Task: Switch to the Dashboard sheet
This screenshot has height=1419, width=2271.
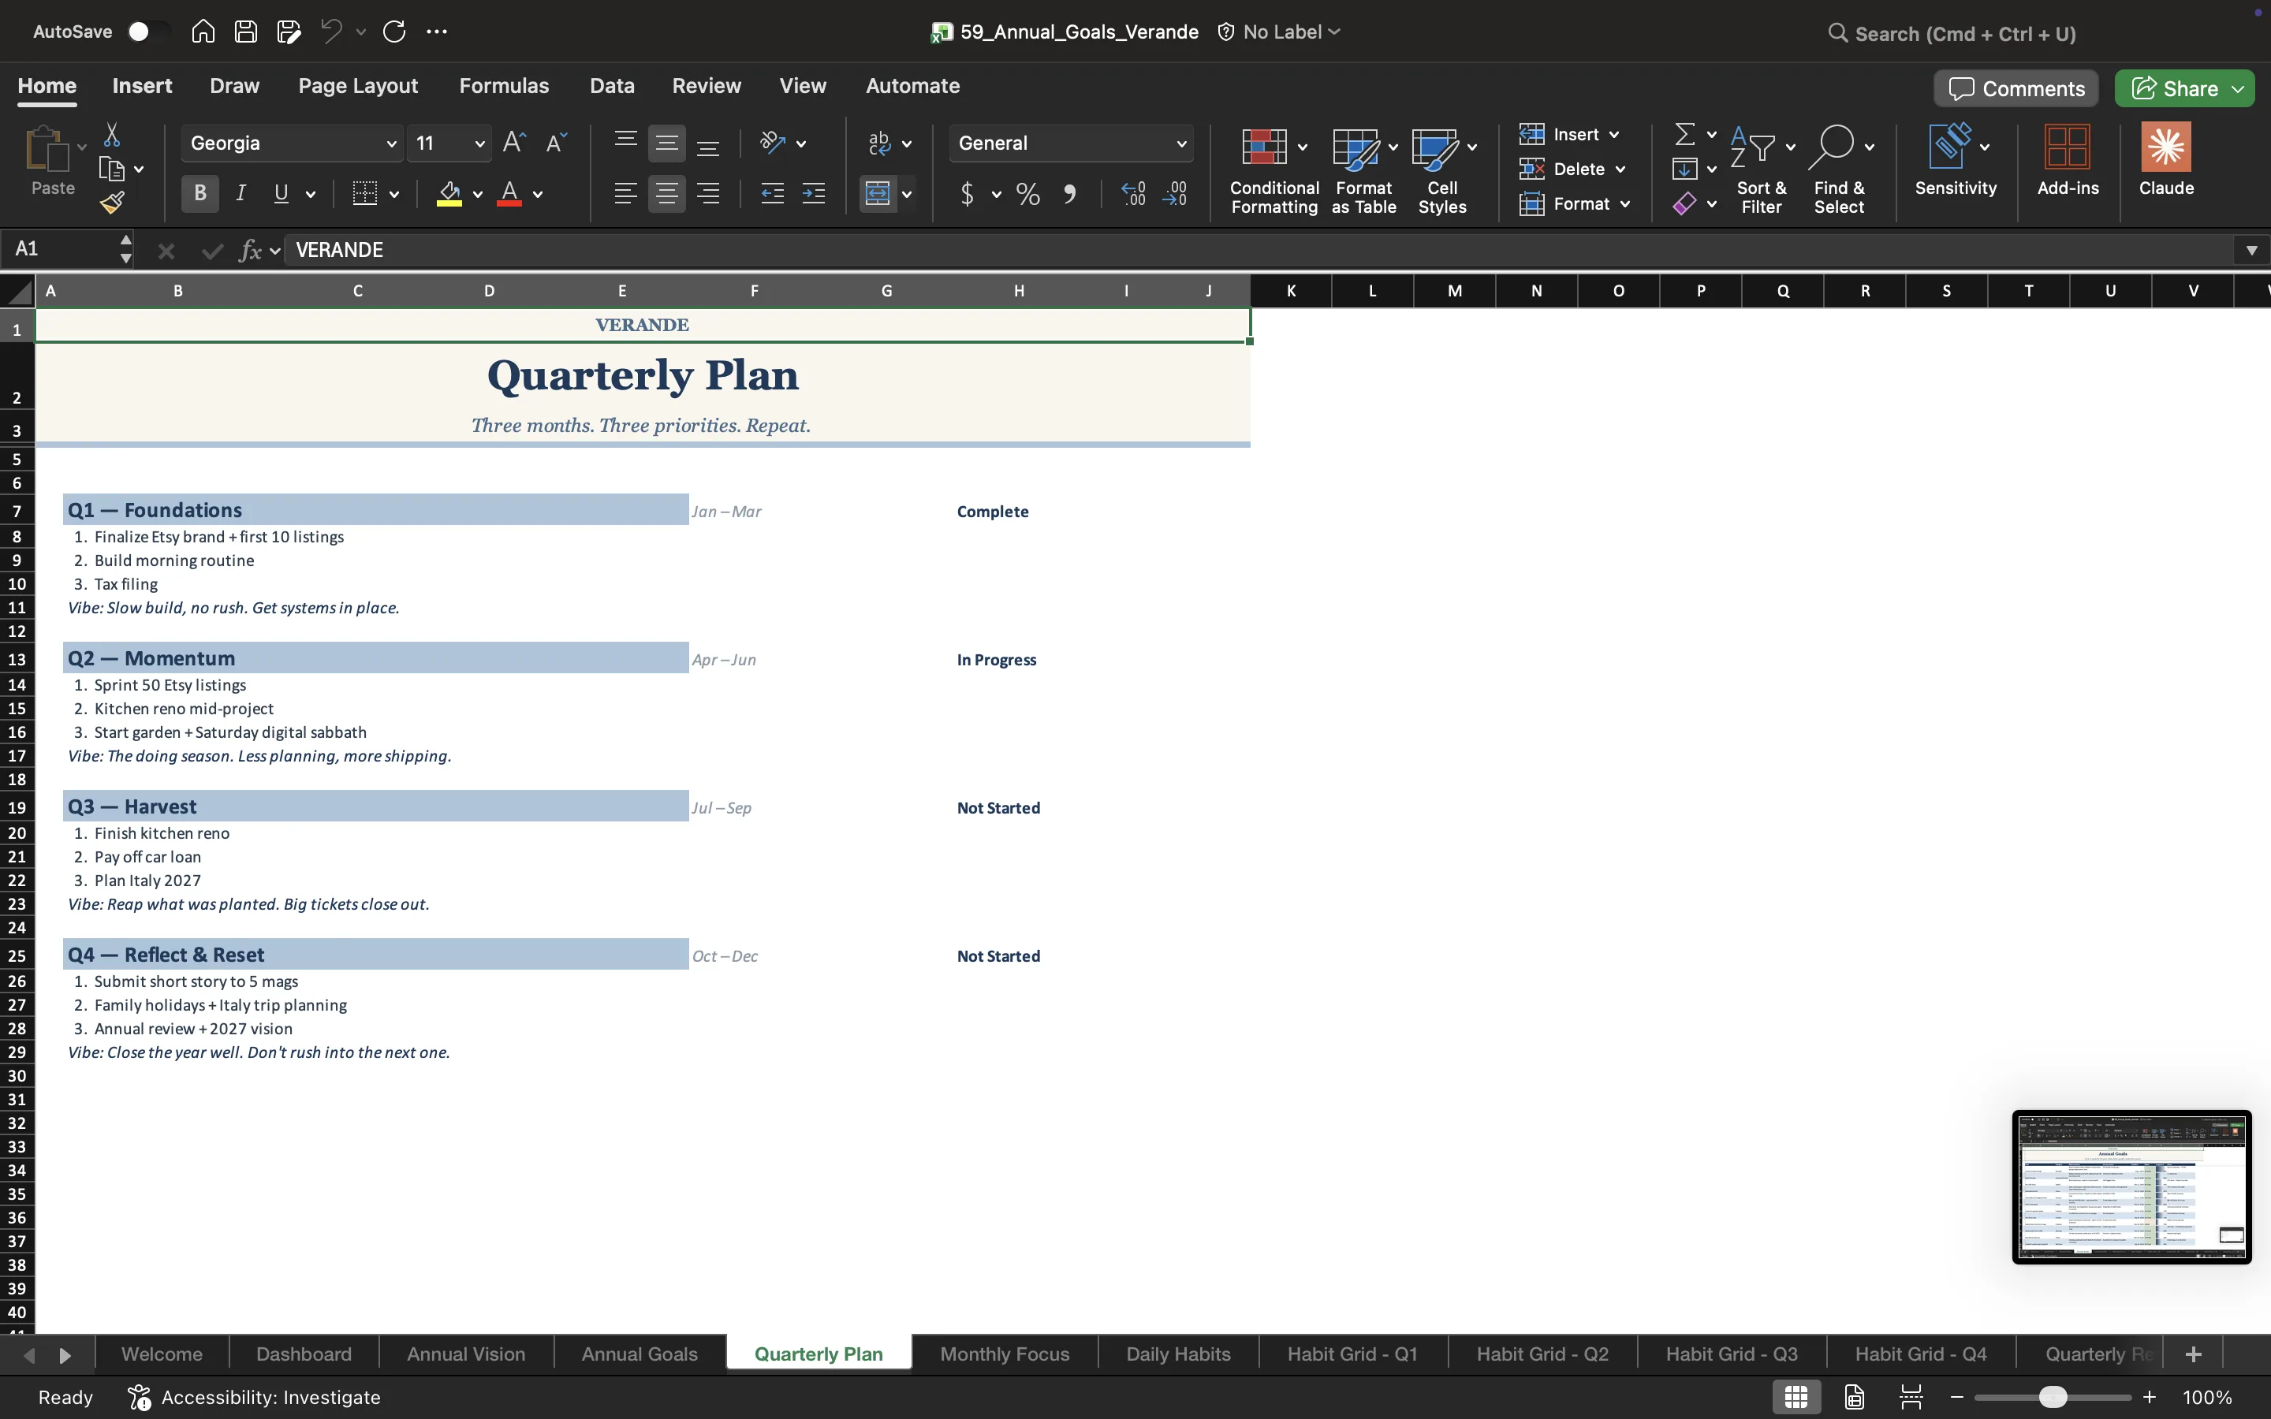Action: [x=304, y=1354]
